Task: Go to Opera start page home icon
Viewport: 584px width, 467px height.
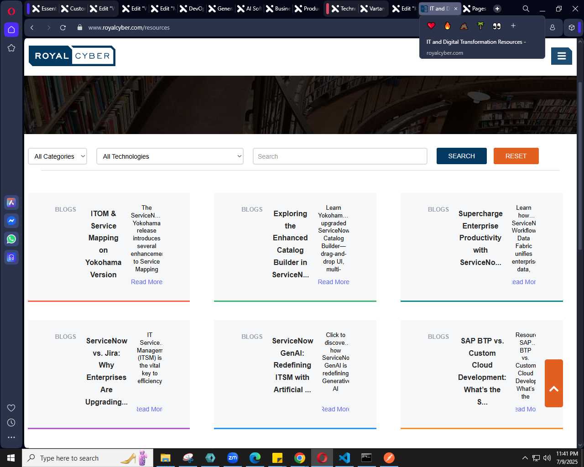Action: click(x=11, y=30)
